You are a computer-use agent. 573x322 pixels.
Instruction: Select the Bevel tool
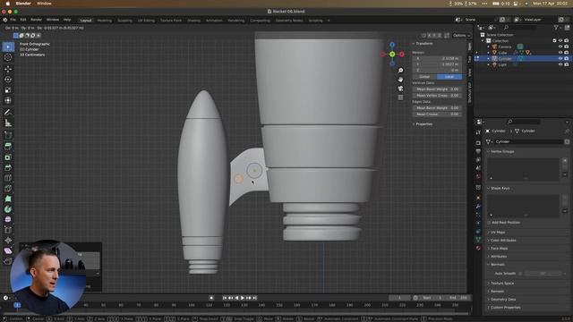[8, 167]
